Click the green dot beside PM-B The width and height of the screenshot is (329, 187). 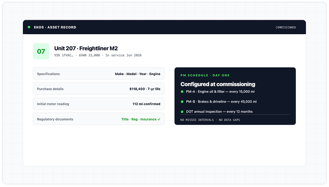(182, 102)
